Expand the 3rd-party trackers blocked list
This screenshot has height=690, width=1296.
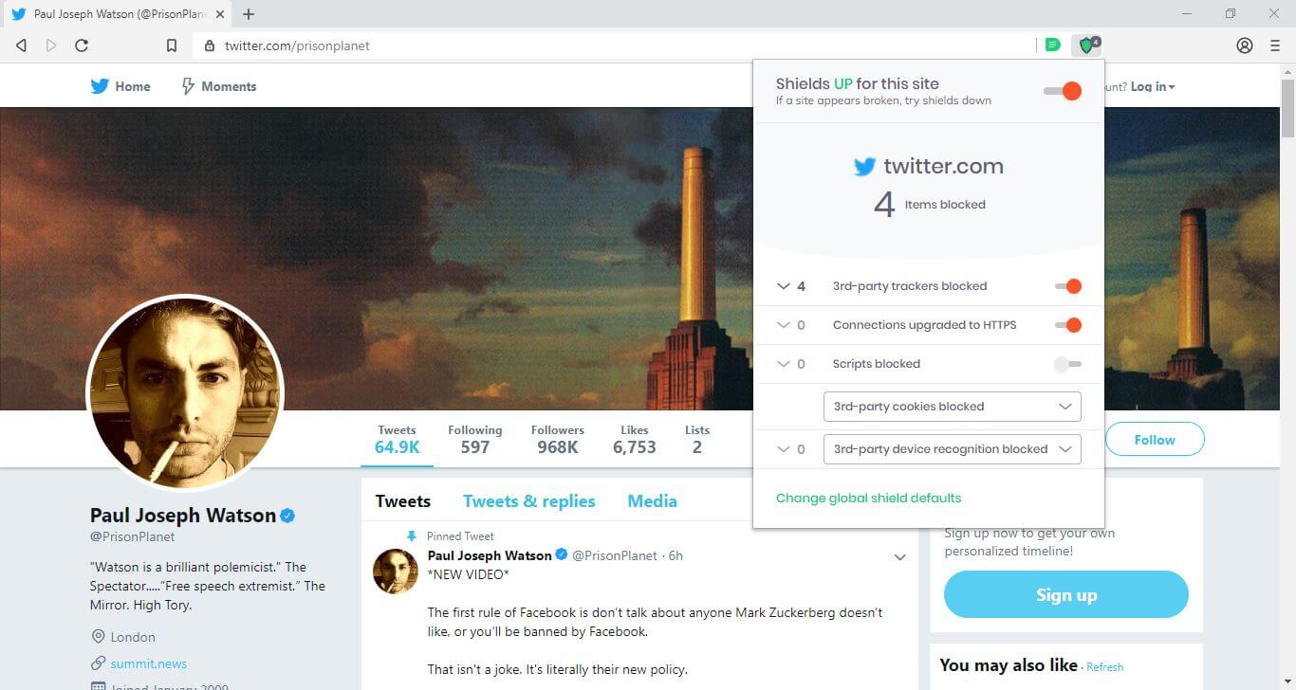tap(783, 286)
